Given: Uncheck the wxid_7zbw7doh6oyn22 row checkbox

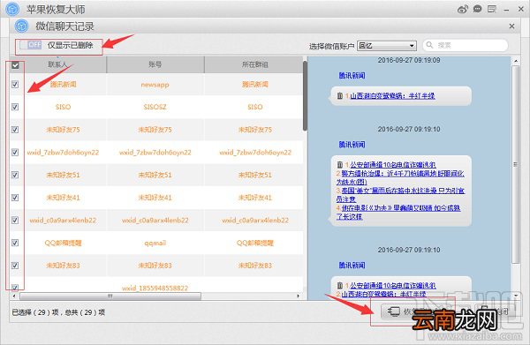Looking at the screenshot, I should coord(15,153).
